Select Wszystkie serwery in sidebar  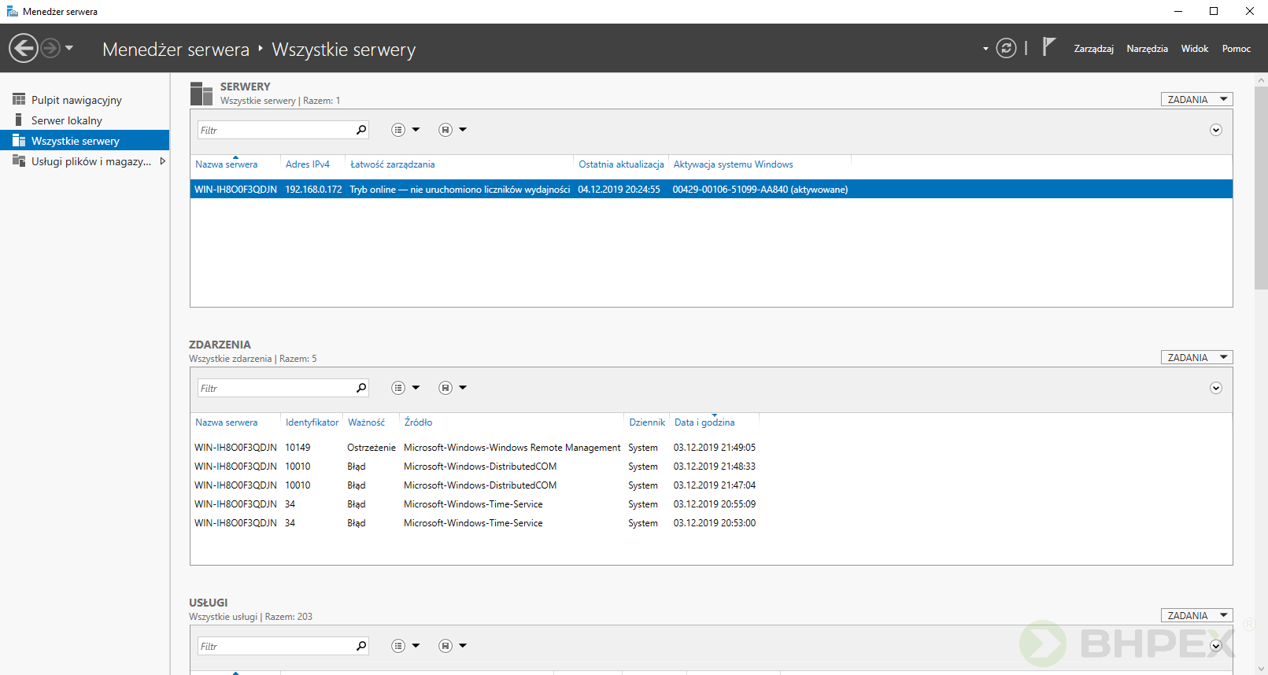pos(85,141)
